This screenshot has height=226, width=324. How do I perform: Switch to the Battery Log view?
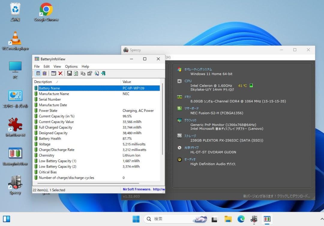(x=44, y=73)
